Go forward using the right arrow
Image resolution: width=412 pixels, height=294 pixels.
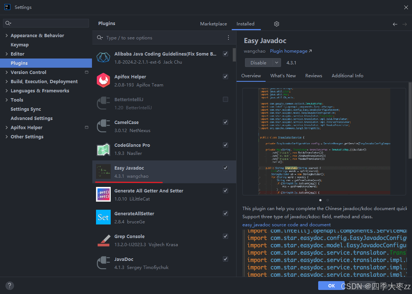[405, 24]
